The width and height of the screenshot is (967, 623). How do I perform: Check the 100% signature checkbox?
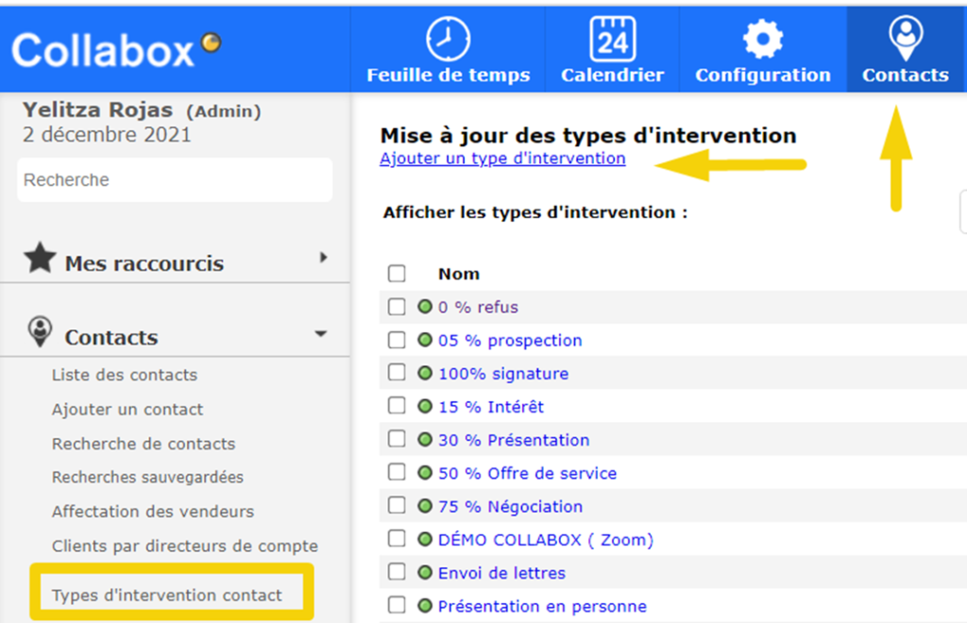(397, 373)
